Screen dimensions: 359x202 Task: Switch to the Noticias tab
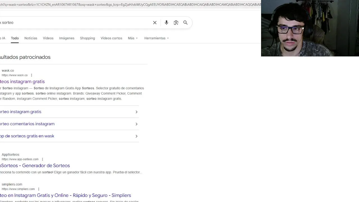(31, 38)
